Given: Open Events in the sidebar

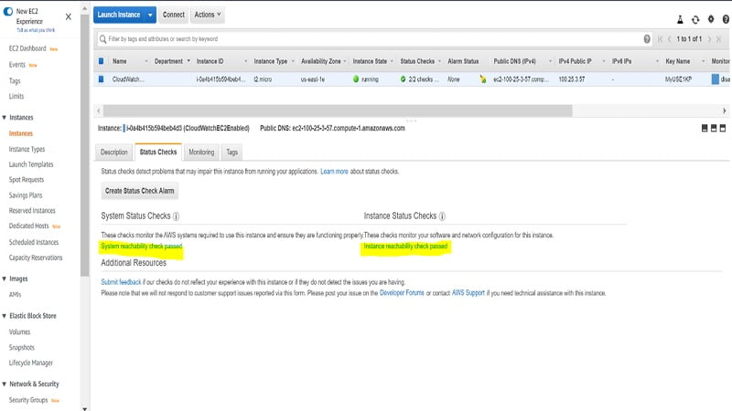Looking at the screenshot, I should pyautogui.click(x=17, y=65).
